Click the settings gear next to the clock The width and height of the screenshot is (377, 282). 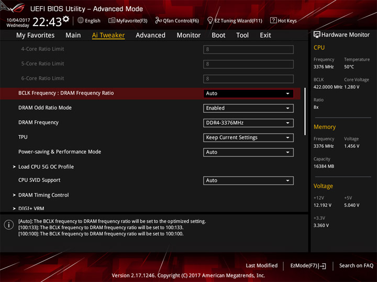pyautogui.click(x=66, y=19)
